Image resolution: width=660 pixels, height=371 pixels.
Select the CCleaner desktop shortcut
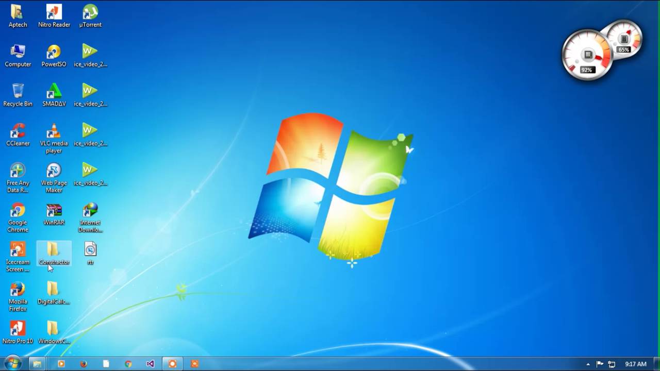click(x=18, y=135)
